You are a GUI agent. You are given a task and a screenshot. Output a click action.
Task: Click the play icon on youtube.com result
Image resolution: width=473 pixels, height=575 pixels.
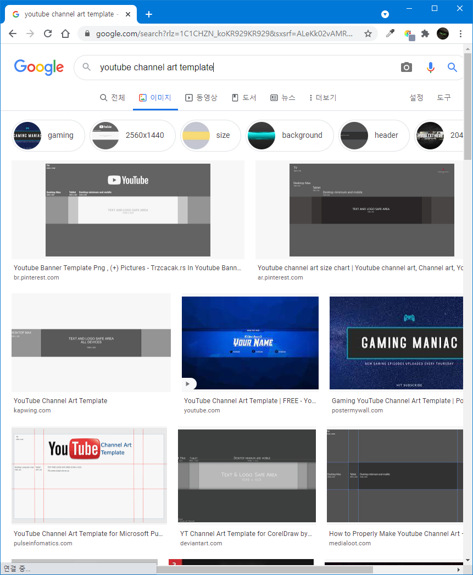188,383
